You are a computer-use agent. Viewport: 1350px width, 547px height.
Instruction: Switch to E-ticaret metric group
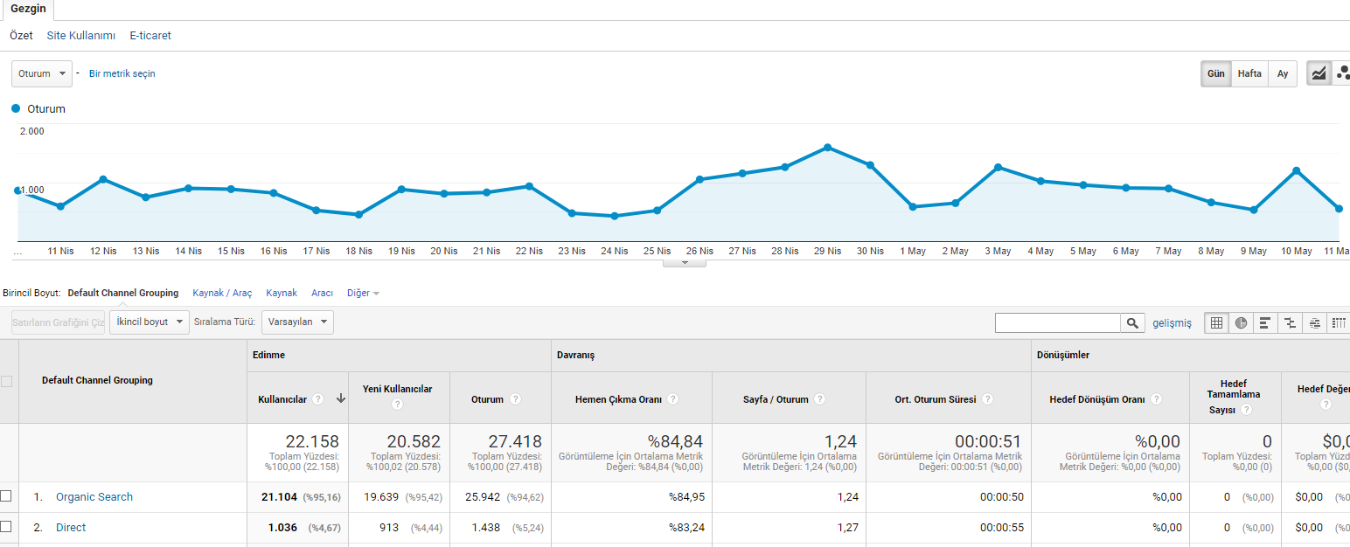pos(150,36)
